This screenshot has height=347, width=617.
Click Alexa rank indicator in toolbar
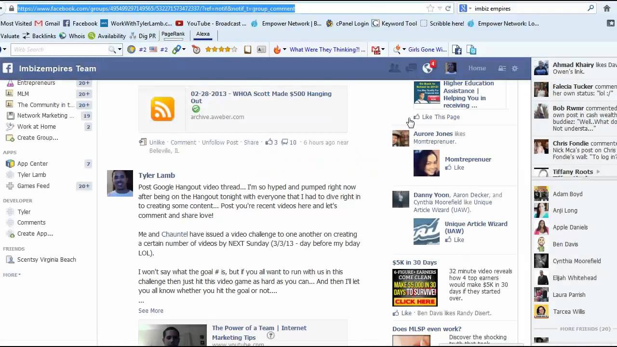click(x=203, y=35)
